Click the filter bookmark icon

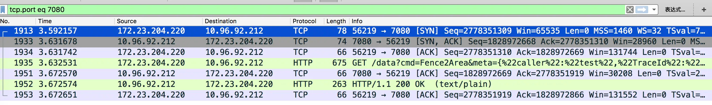(3, 10)
